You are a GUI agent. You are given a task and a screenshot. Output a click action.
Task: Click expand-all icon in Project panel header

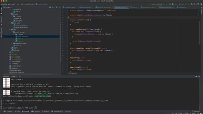coord(53,7)
